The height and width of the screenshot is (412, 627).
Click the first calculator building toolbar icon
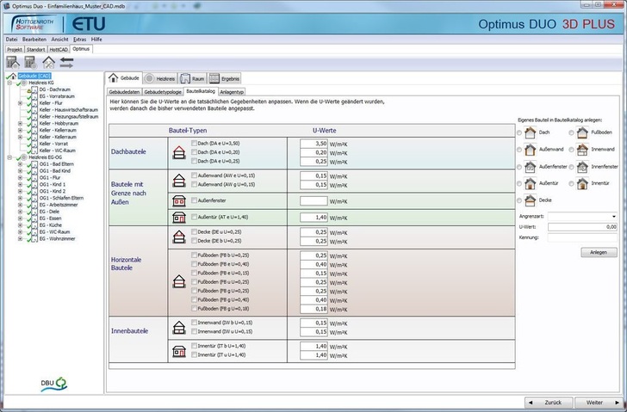tap(13, 62)
